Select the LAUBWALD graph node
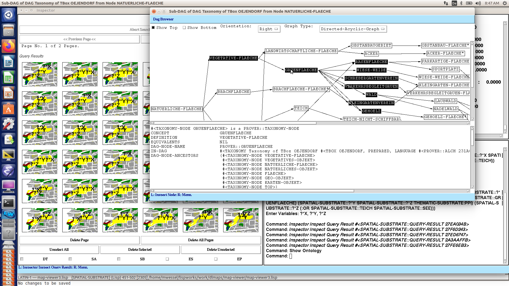Image resolution: width=509 pixels, height=286 pixels. click(x=445, y=101)
